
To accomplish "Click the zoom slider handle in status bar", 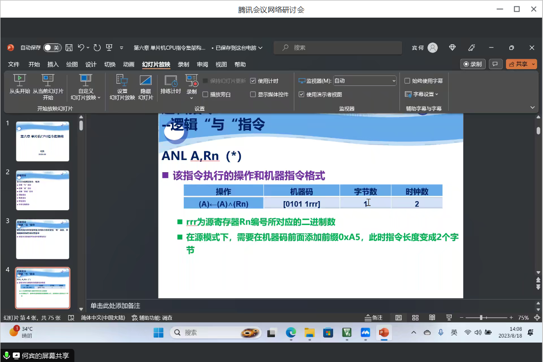I will point(481,318).
